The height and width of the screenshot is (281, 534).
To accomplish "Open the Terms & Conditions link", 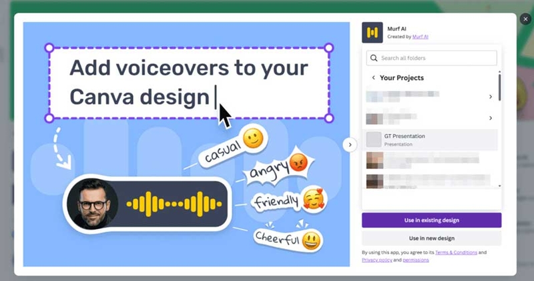I will coord(456,252).
